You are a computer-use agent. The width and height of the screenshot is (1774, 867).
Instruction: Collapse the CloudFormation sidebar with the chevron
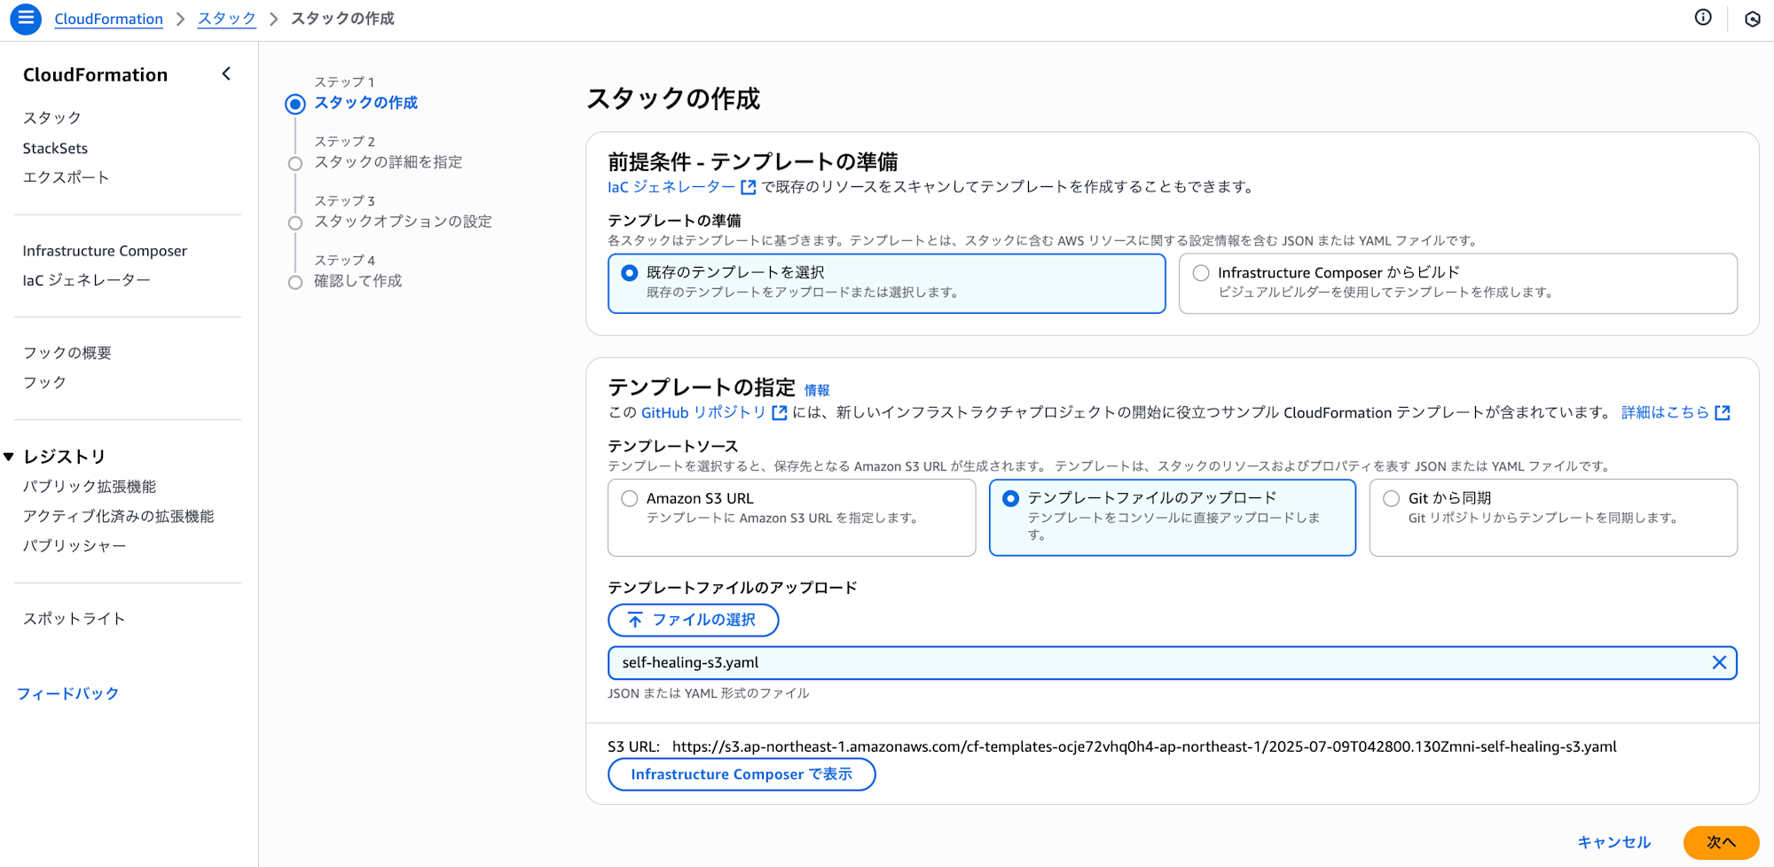click(226, 74)
